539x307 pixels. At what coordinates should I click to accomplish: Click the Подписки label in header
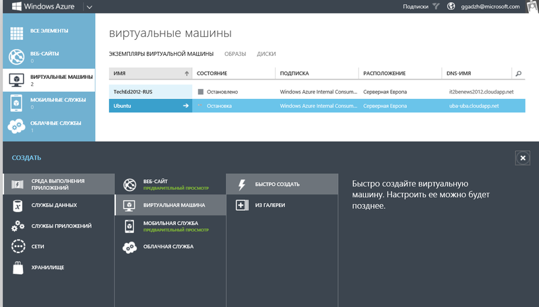416,7
